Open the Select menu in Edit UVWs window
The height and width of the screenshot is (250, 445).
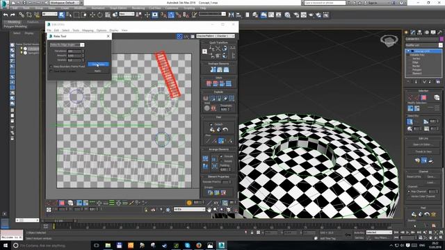click(65, 31)
